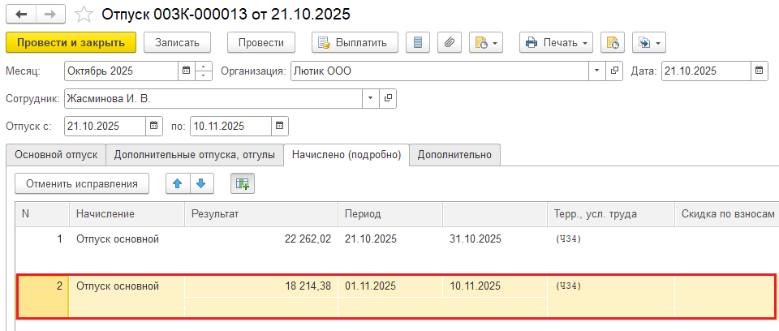The image size is (779, 331).
Task: Click the 'Организация' field Лютик ООО
Action: click(x=440, y=71)
